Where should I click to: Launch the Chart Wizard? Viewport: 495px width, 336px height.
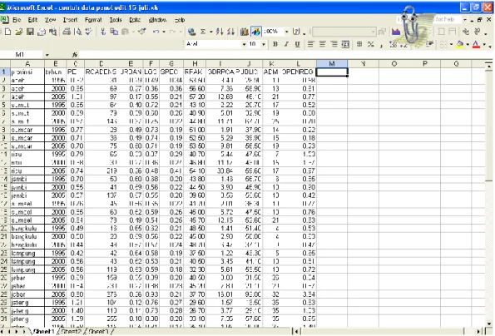point(245,32)
